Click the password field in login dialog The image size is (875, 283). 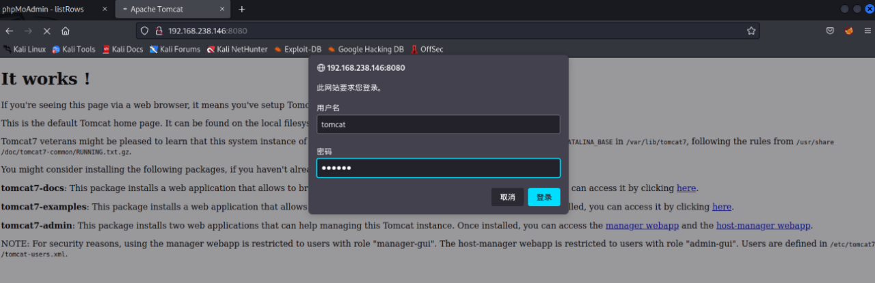438,168
